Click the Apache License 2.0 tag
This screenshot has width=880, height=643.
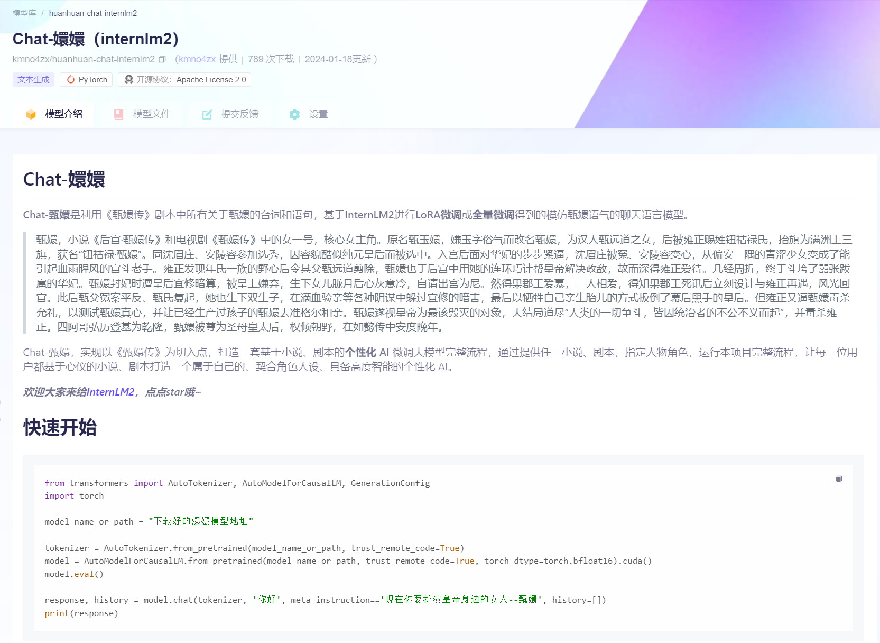pos(184,80)
